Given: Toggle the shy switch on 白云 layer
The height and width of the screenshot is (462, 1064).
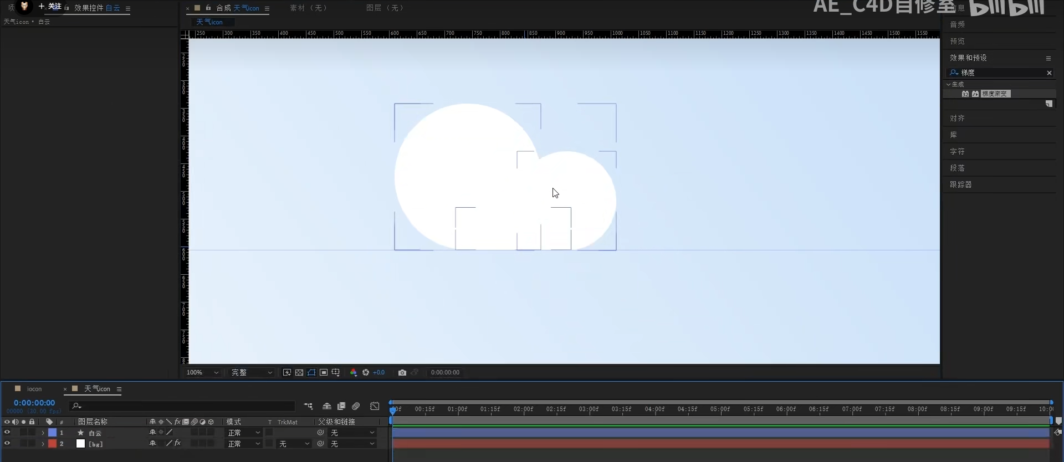Looking at the screenshot, I should point(153,433).
